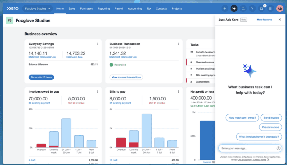The image size is (287, 165).
Task: Open the Foxglove Studios organization dropdown
Action: [x=37, y=8]
